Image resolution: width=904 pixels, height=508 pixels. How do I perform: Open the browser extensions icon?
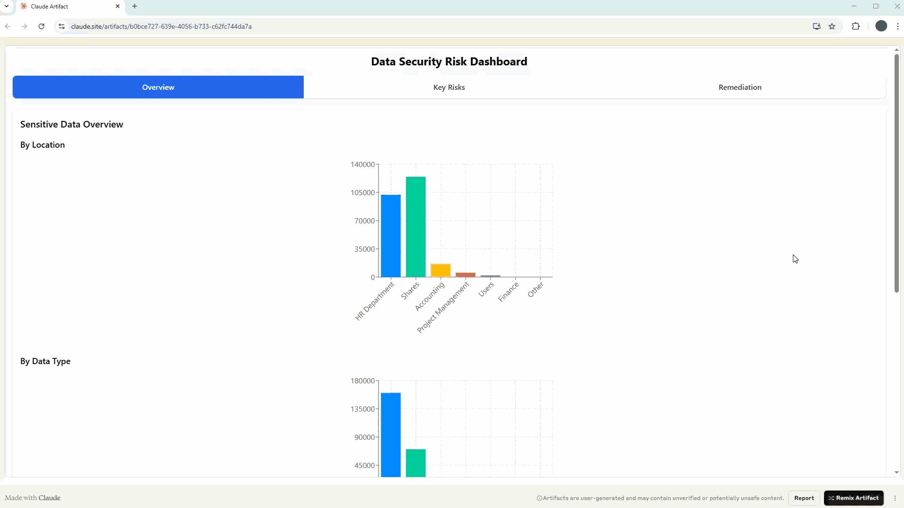tap(856, 26)
